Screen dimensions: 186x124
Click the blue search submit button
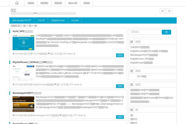click(x=166, y=32)
